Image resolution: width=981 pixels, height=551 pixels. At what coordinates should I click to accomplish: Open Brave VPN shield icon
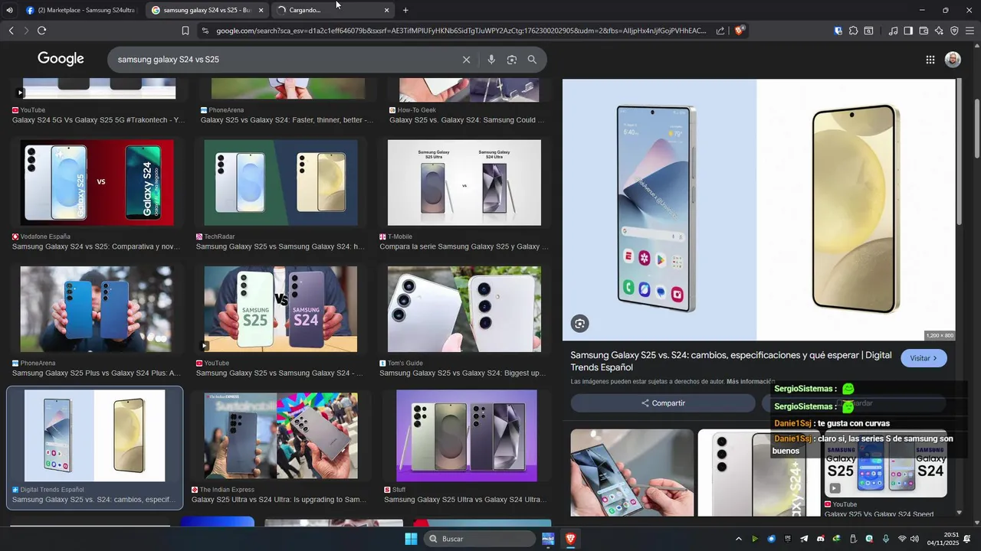pos(954,31)
